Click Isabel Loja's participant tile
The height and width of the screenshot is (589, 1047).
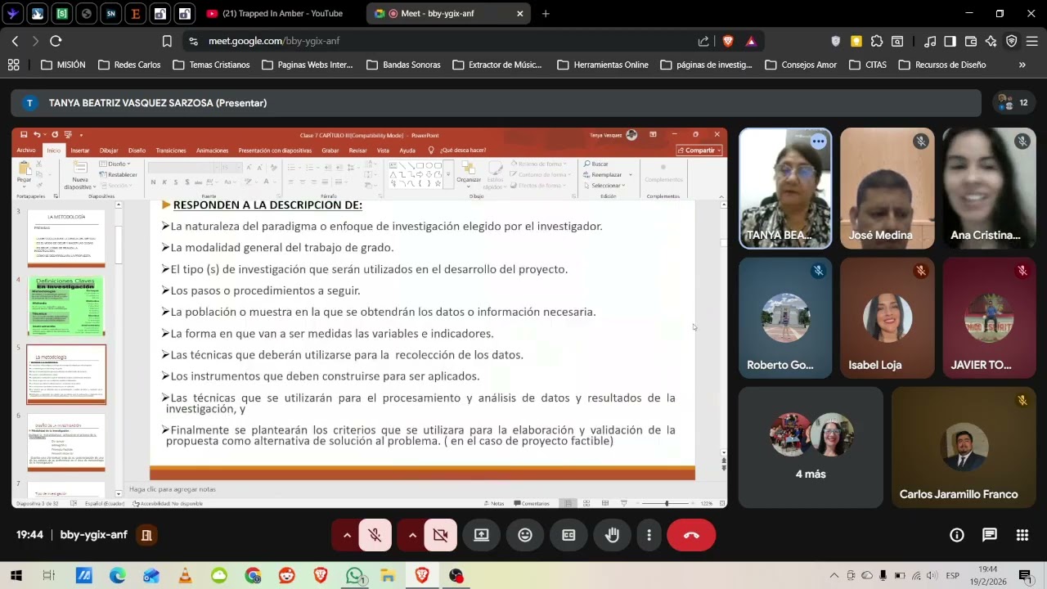tap(887, 318)
